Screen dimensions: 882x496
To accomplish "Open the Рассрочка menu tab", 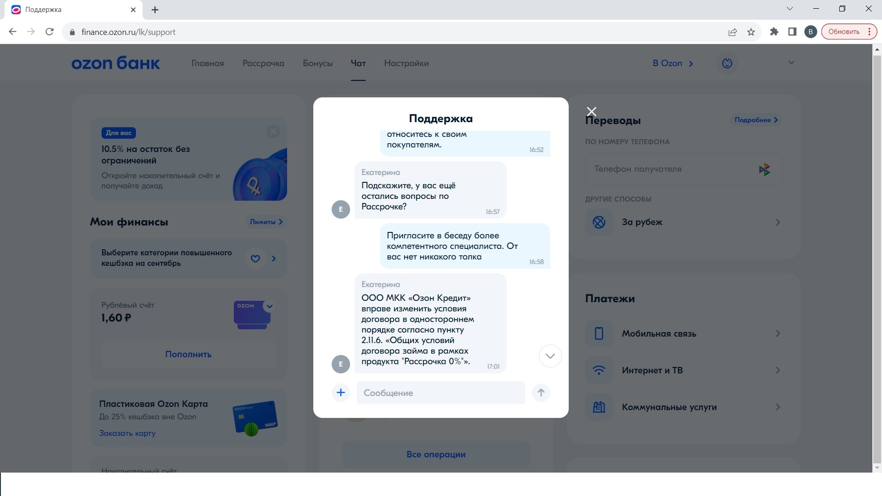I will click(x=263, y=63).
